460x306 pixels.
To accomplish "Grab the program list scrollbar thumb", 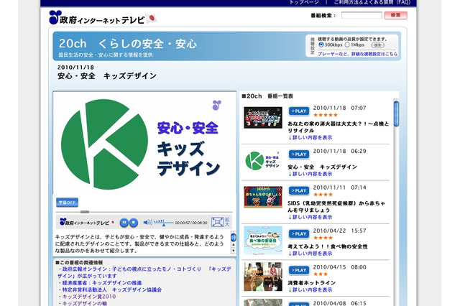I will [x=396, y=113].
